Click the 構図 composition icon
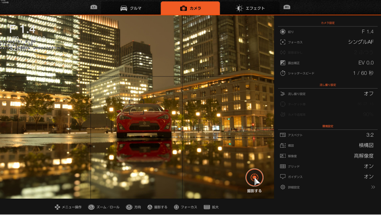The height and width of the screenshot is (215, 381). click(x=282, y=145)
